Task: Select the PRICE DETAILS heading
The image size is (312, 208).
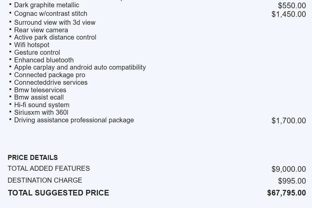Action: click(x=33, y=158)
